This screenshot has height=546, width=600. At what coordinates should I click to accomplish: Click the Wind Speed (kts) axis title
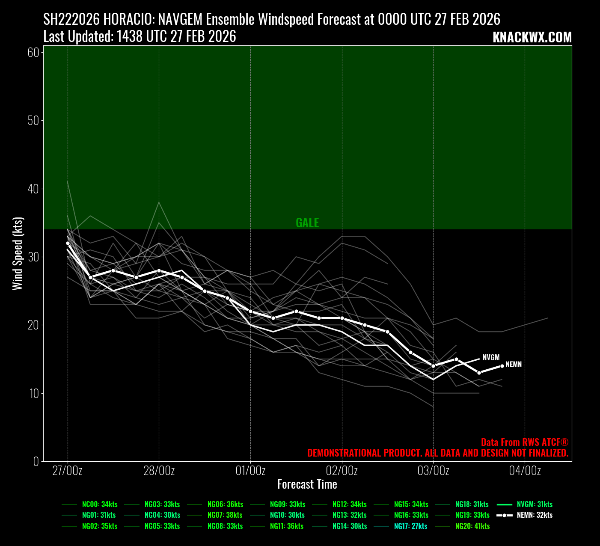(x=18, y=254)
